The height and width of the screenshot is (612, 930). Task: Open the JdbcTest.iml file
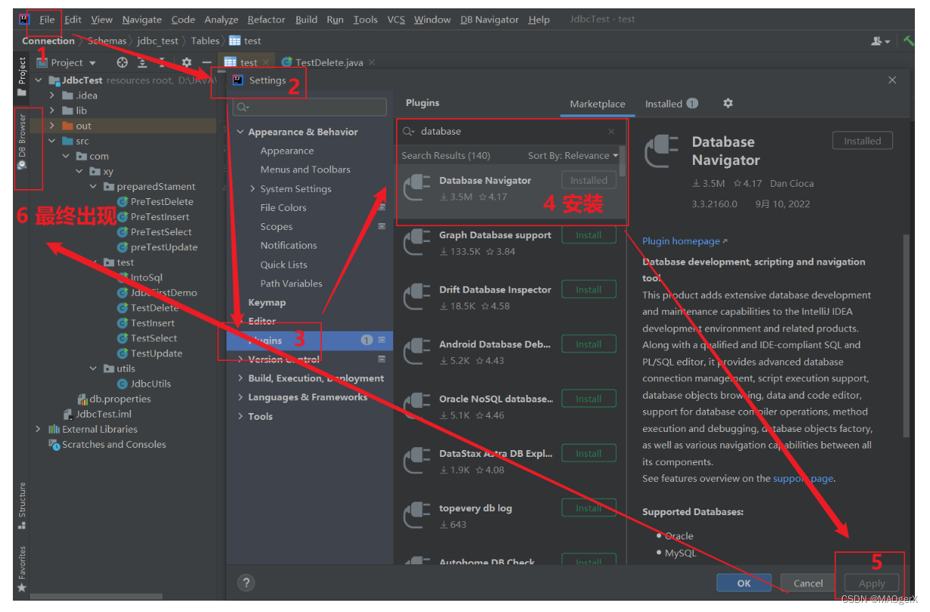(103, 414)
